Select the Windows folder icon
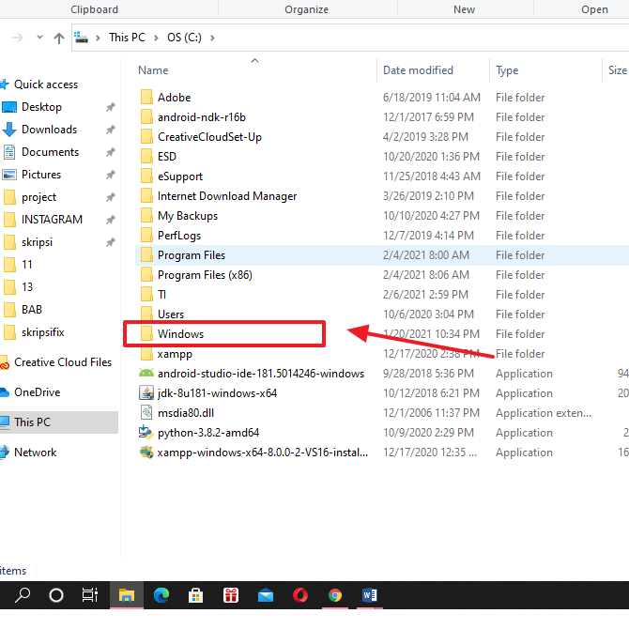Screen dimensions: 629x629 tap(146, 333)
